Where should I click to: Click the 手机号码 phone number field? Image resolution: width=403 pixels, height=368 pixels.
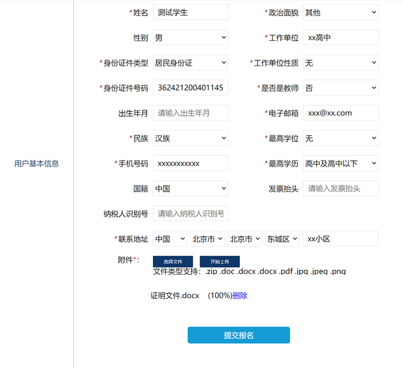pyautogui.click(x=190, y=163)
